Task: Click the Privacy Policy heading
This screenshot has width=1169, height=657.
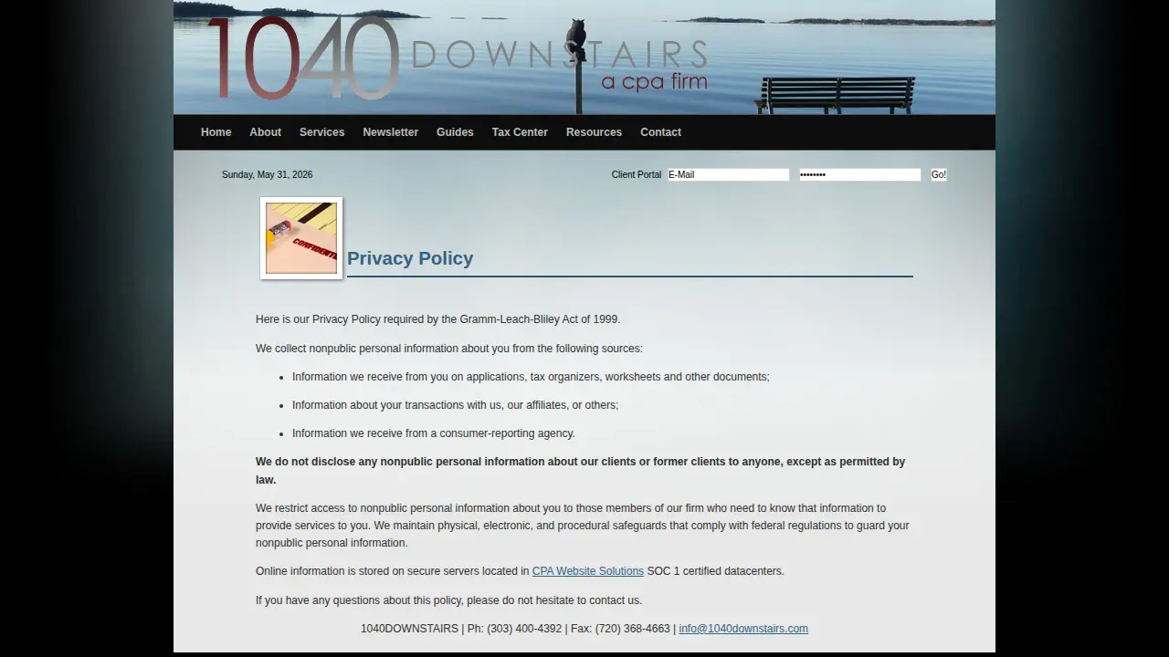Action: (x=410, y=258)
